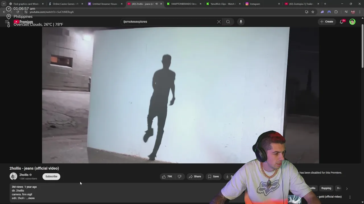Screen dimensions: 364x204
Task: Click the page vertical scrollbar
Action: 362,45
